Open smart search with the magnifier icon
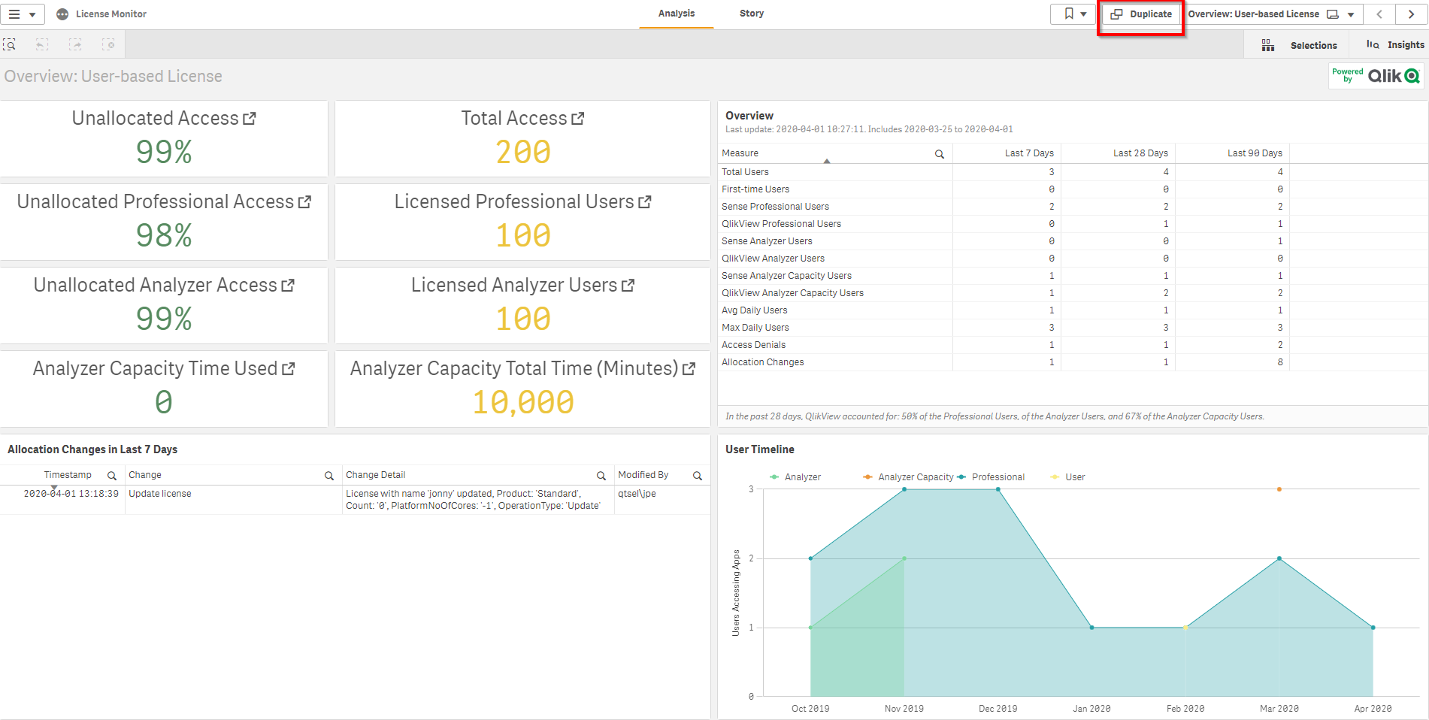 [x=11, y=44]
